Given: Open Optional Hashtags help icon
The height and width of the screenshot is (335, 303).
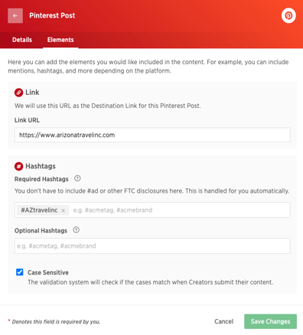Looking at the screenshot, I should click(76, 230).
